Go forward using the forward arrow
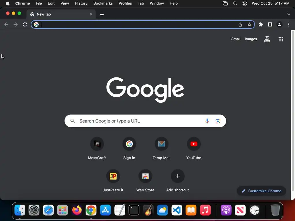Screen dimensions: 295x221 tap(16, 24)
